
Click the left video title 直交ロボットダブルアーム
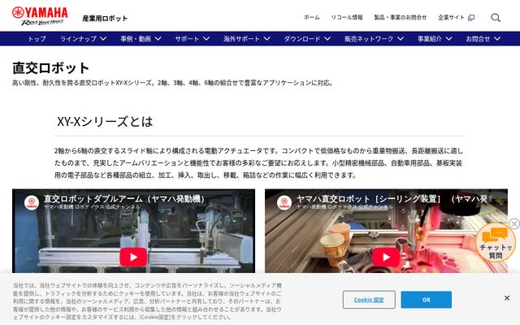(124, 198)
